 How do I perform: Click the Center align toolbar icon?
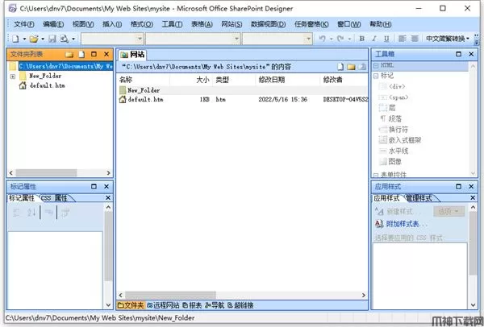415,39
